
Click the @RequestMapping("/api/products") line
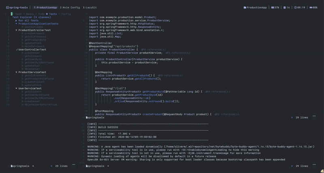[113, 47]
